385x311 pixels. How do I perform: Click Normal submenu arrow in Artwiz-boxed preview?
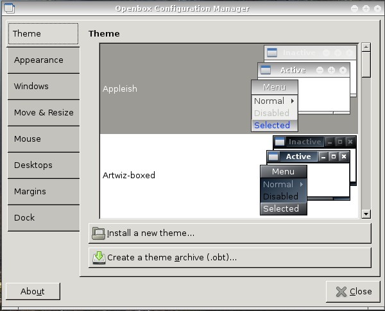pyautogui.click(x=302, y=185)
